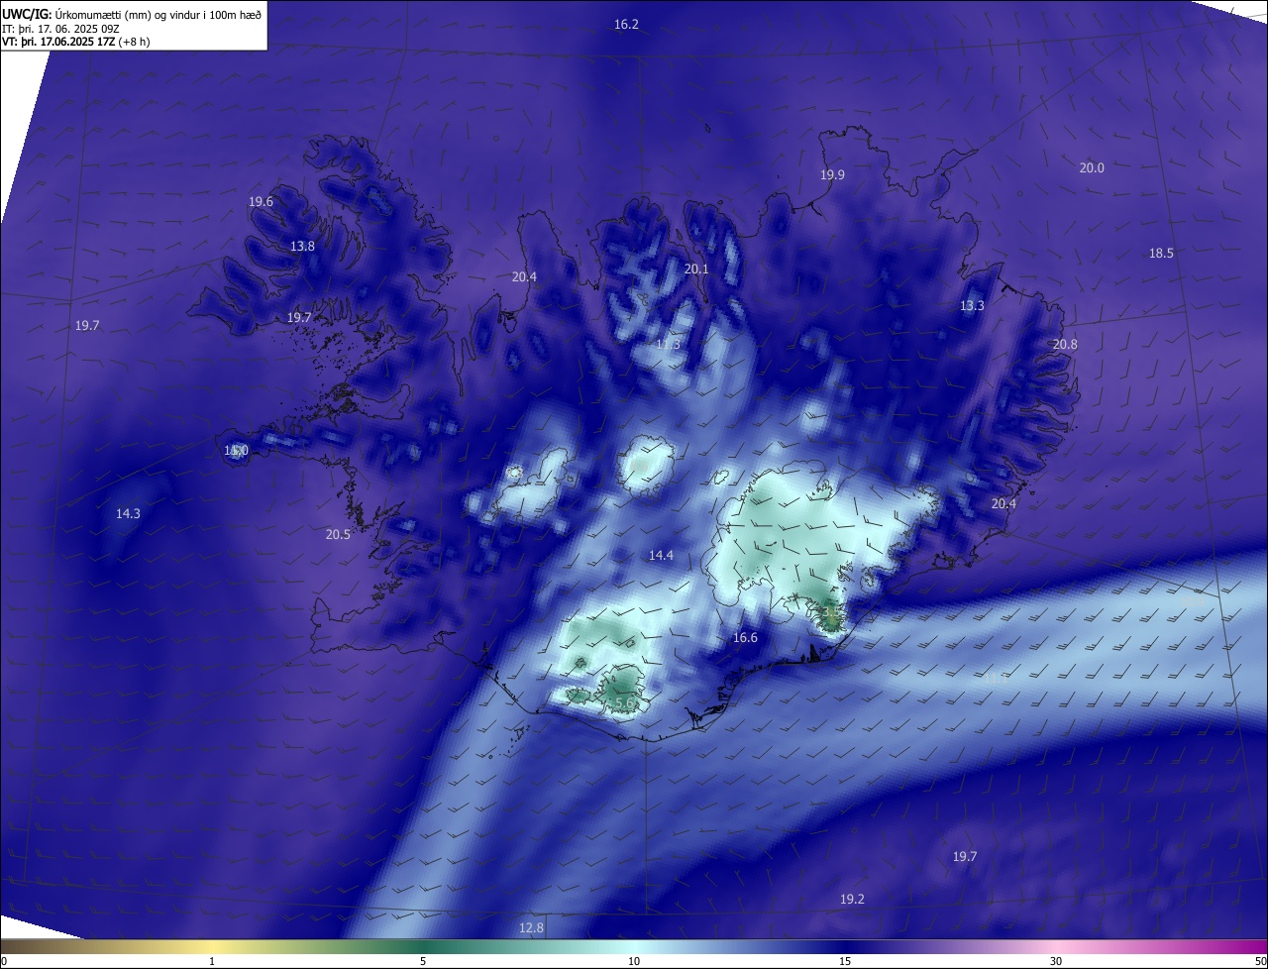Click the 13.8 value in the Westfjords

click(x=302, y=246)
